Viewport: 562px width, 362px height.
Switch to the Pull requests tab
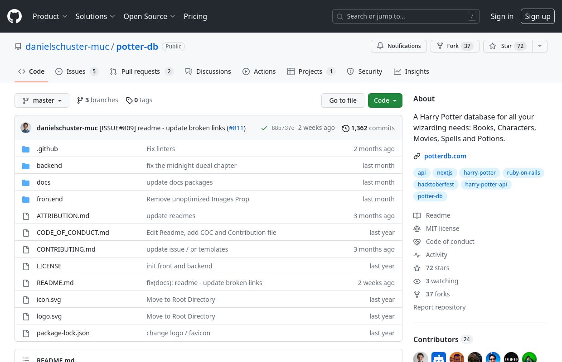point(141,71)
